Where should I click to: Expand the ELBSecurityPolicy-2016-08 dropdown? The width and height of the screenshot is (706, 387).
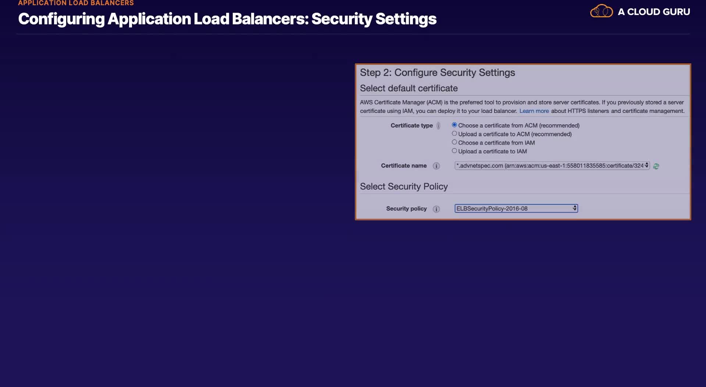coord(516,209)
